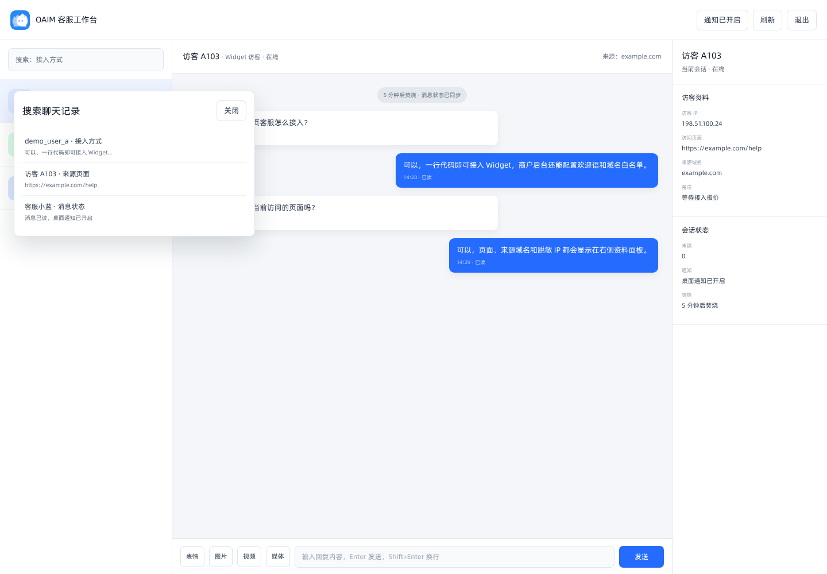Select the Widget接入 reply message bubble
The image size is (827, 574).
527,170
